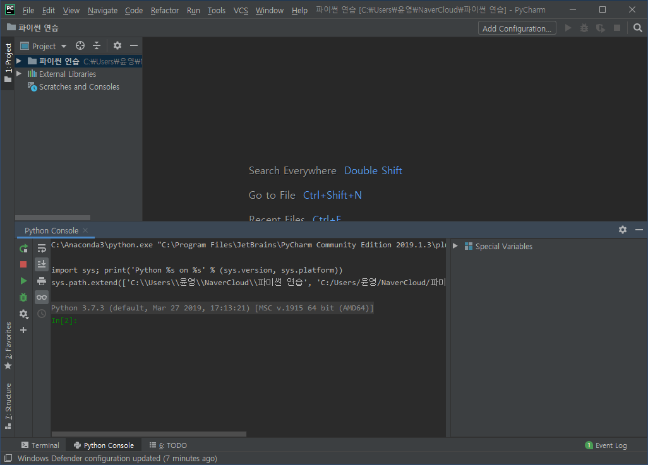Click the console horizontal scrollbar
The height and width of the screenshot is (465, 648).
[x=149, y=433]
